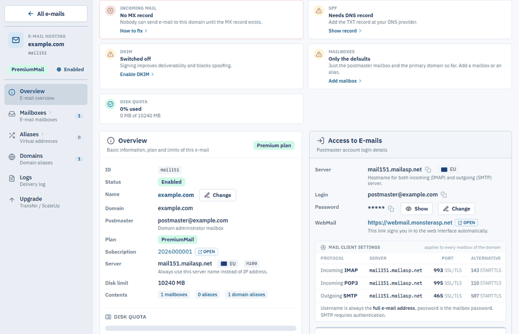519x334 pixels.
Task: Expand the Aliases chevron in sidebar
Action: tap(42, 134)
